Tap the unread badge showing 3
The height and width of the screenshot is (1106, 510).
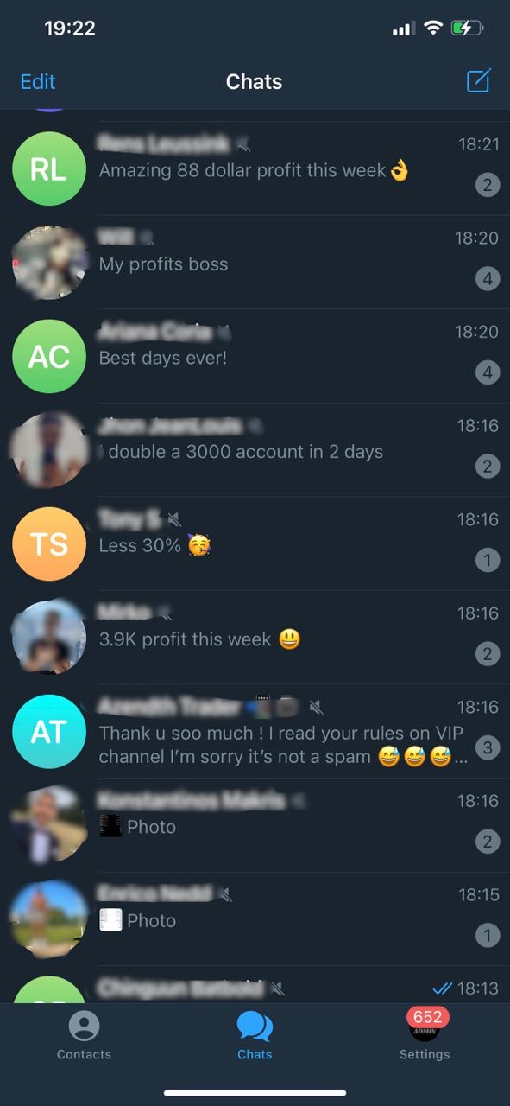click(x=488, y=747)
